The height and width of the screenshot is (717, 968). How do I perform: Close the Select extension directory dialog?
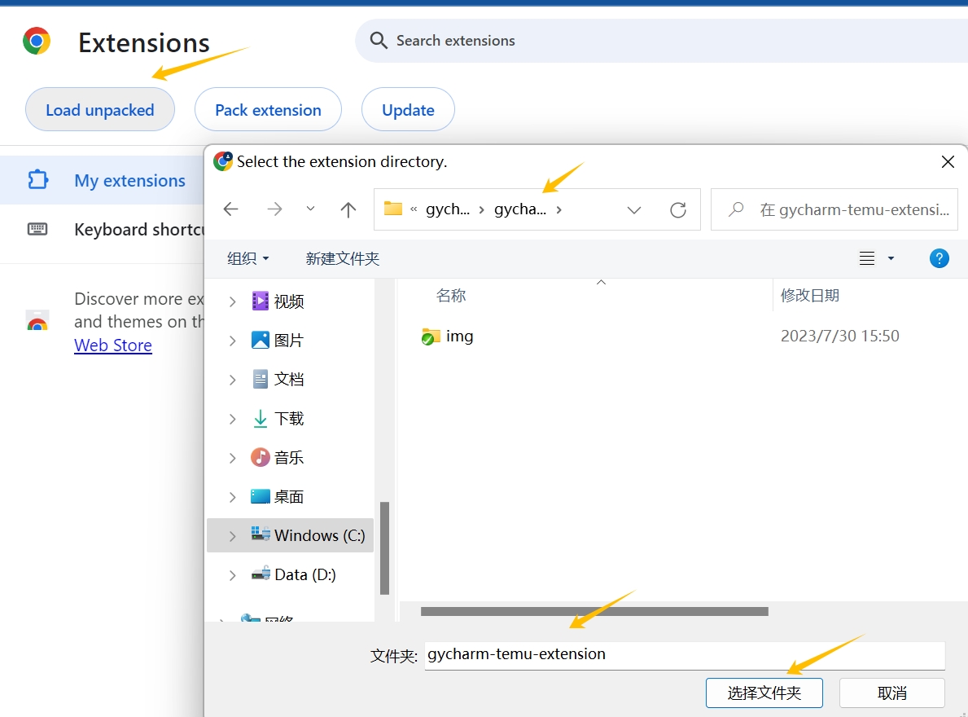pos(948,162)
